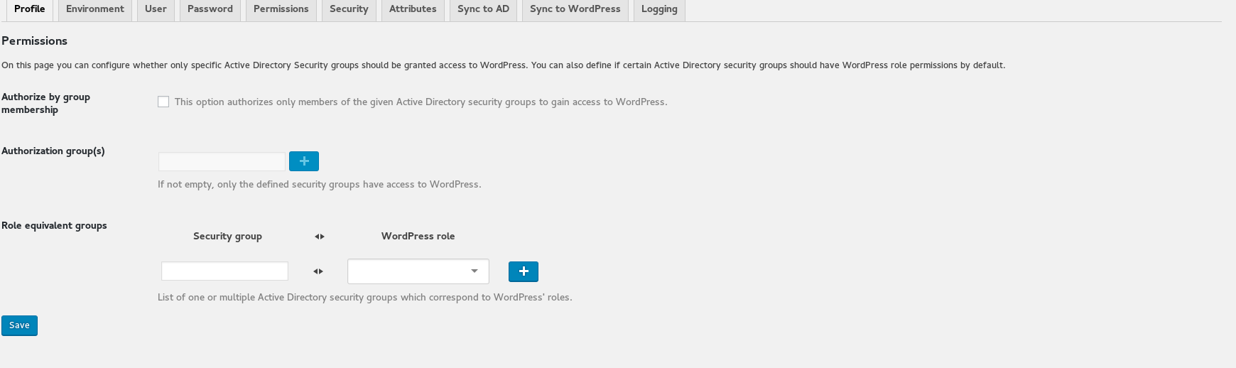This screenshot has height=368, width=1236.
Task: Open the WordPress role dropdown
Action: [x=418, y=271]
